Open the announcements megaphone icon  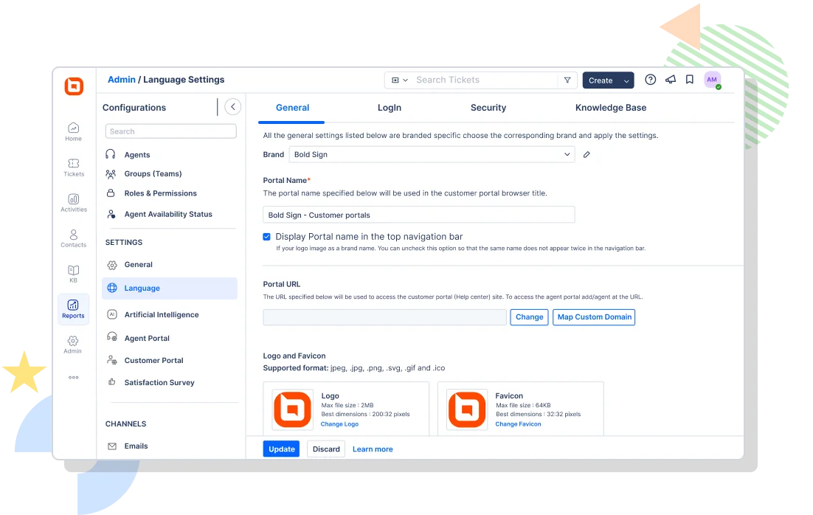pos(671,80)
